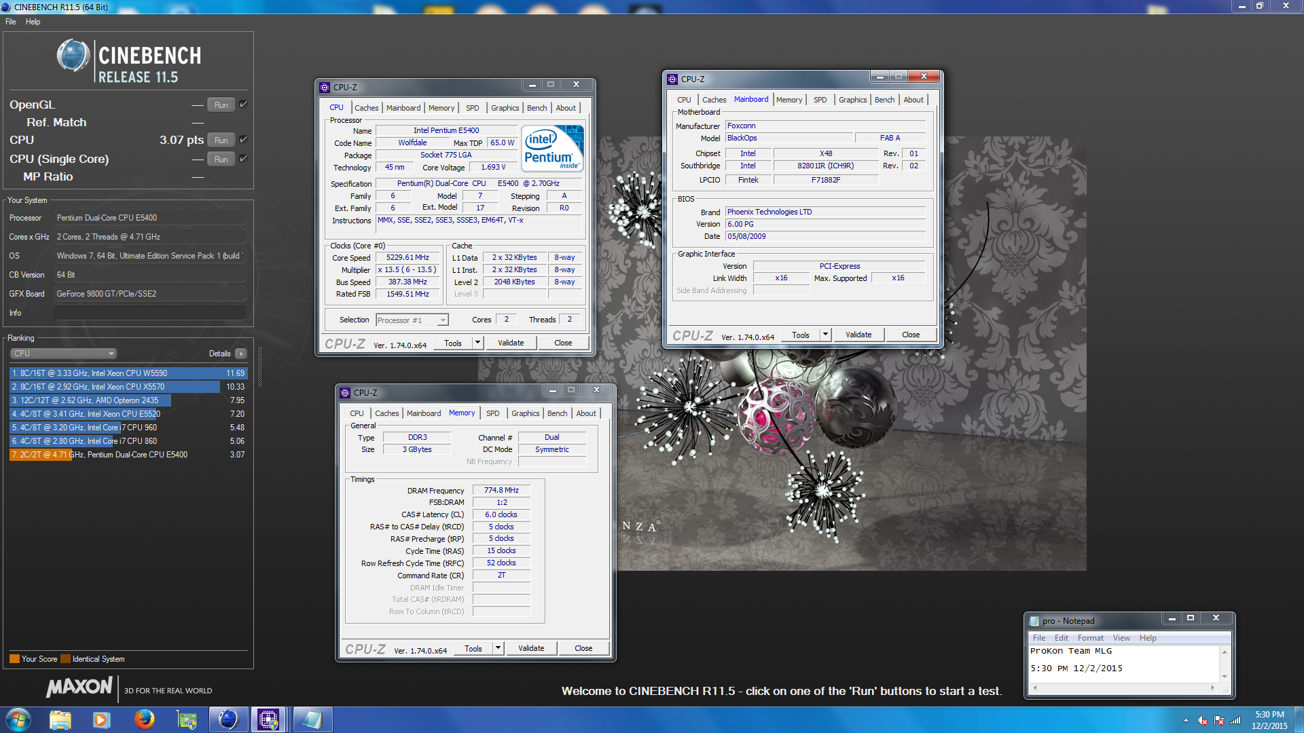This screenshot has width=1304, height=733.
Task: Open the CPU-Z taskbar icon
Action: pyautogui.click(x=268, y=719)
